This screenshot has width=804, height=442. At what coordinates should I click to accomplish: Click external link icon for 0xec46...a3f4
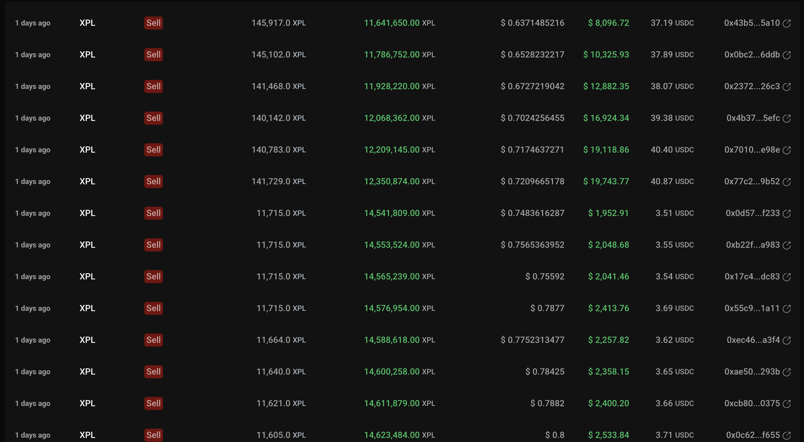click(x=787, y=340)
